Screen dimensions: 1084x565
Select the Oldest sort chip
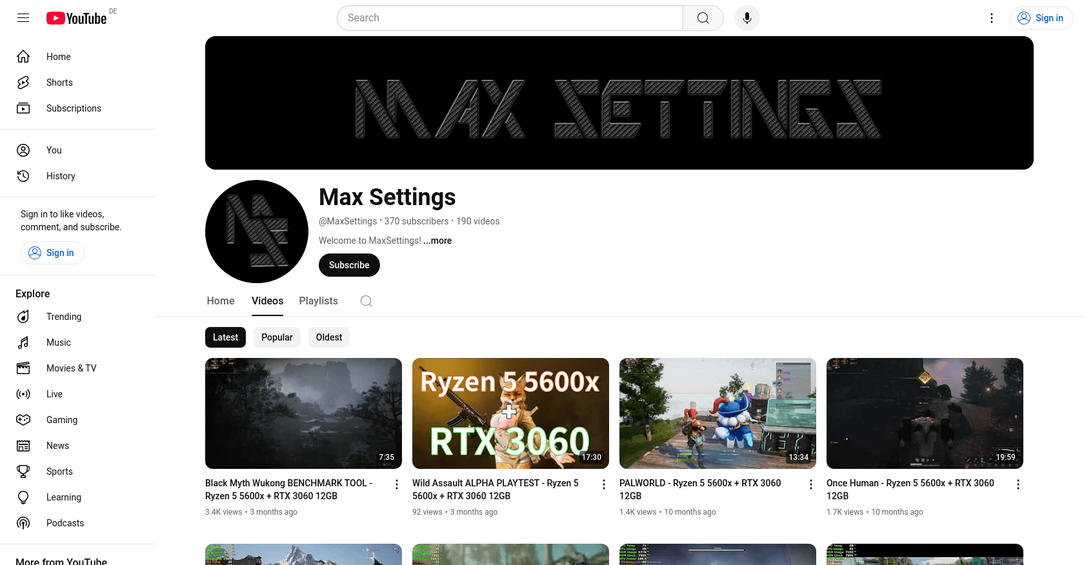(x=329, y=337)
